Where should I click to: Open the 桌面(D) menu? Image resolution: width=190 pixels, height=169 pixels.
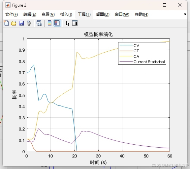coord(103,14)
